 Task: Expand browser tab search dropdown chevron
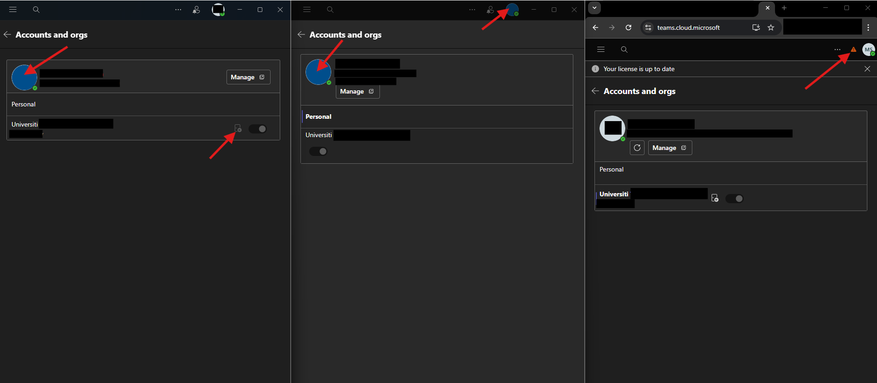[594, 8]
